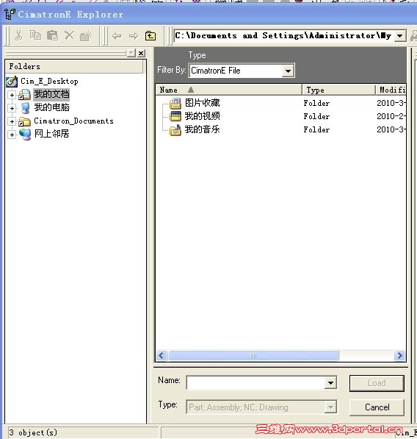Screen dimensions: 417x439
Task: Click the horizontal scrollbar thumb
Action: 253,356
